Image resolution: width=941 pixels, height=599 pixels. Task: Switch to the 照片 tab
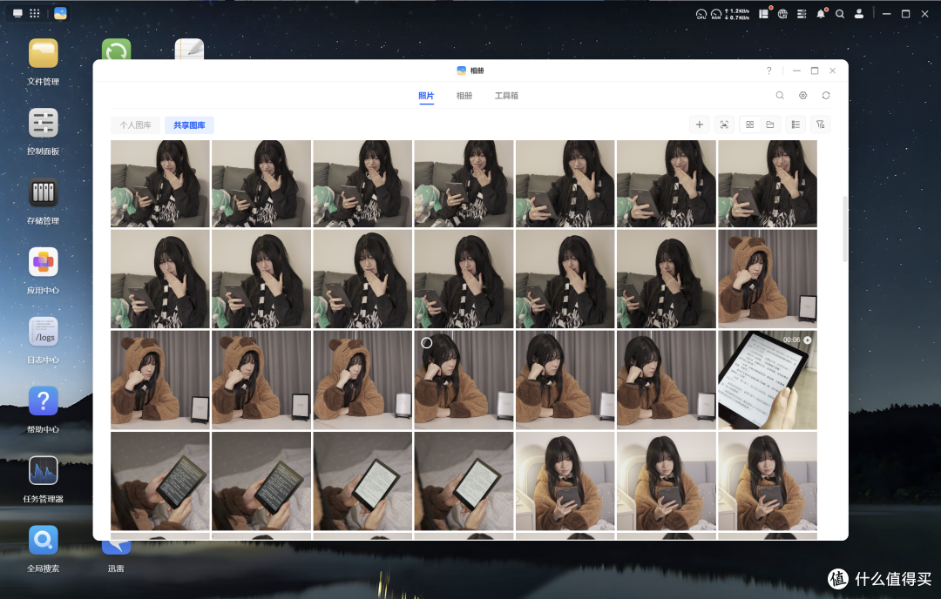tap(426, 96)
